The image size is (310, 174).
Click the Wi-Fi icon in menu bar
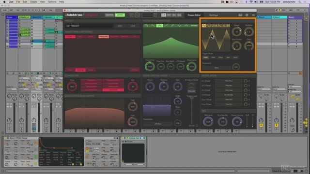[251, 2]
